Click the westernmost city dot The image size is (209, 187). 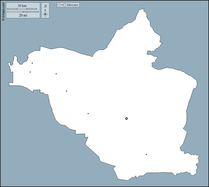[x=30, y=72]
